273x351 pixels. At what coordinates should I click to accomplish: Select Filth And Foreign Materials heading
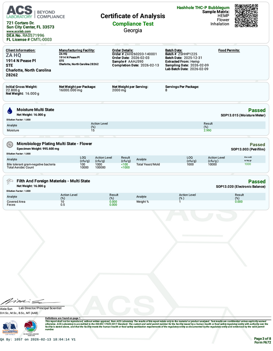pyautogui.click(x=53, y=181)
